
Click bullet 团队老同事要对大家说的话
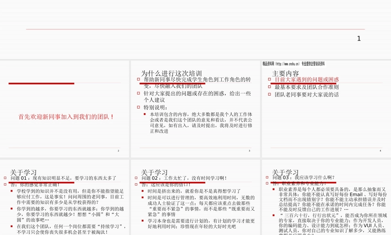307,94
